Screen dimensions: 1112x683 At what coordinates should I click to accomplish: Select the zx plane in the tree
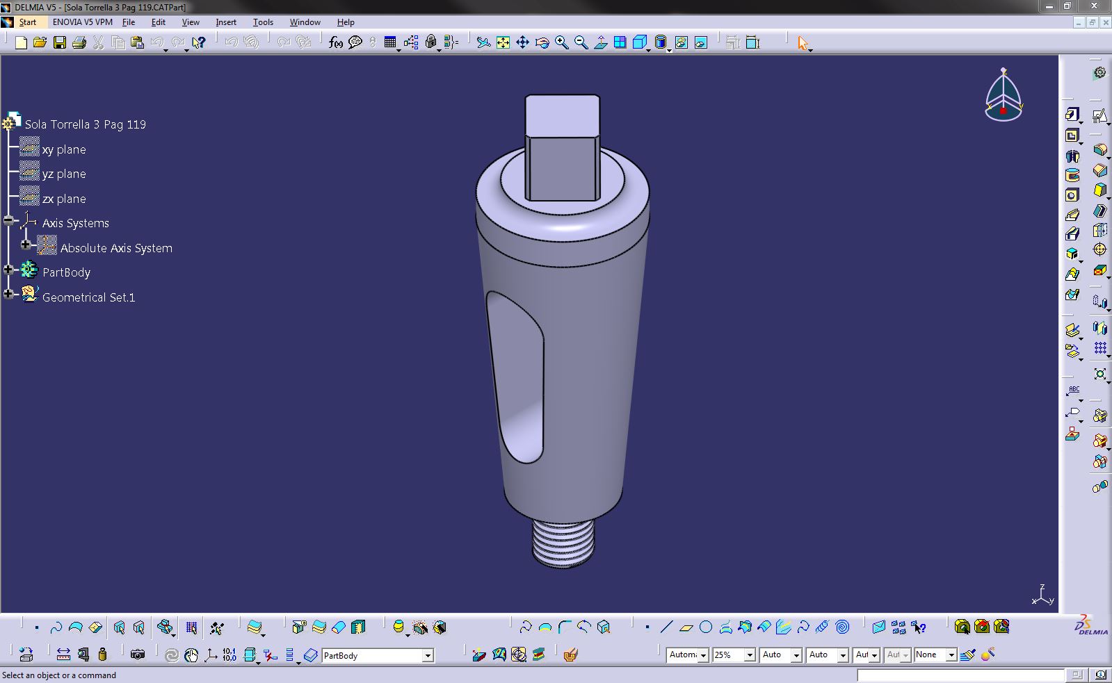(x=64, y=199)
